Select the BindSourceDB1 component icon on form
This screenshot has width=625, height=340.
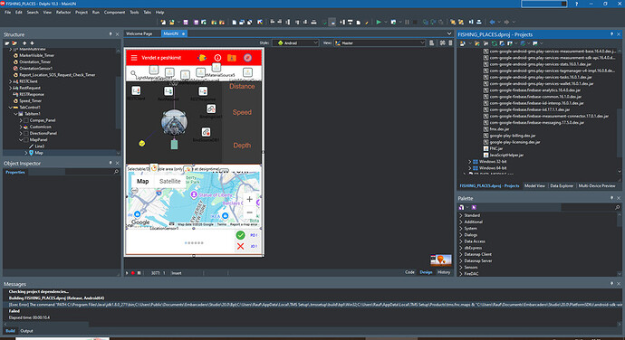206,132
